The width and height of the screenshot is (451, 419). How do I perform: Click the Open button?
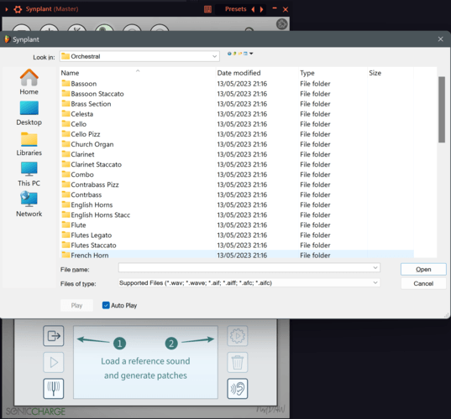tap(423, 269)
